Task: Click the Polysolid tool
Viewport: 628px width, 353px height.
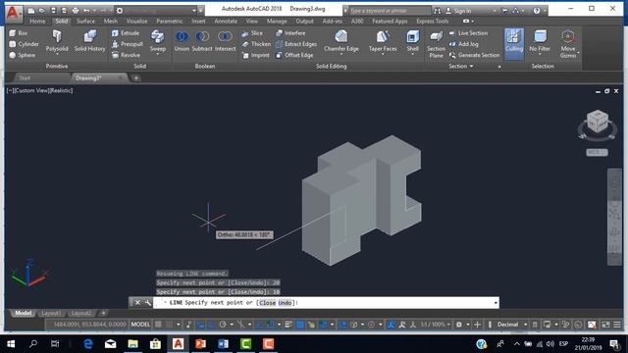Action: click(57, 41)
